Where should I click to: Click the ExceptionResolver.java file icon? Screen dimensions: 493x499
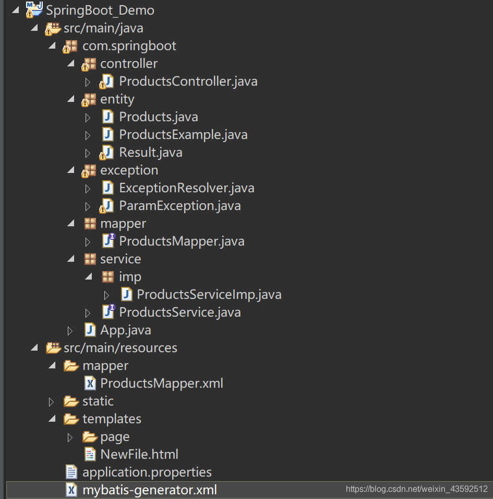click(108, 188)
